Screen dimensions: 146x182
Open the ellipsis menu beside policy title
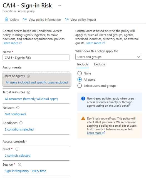(x=59, y=6)
